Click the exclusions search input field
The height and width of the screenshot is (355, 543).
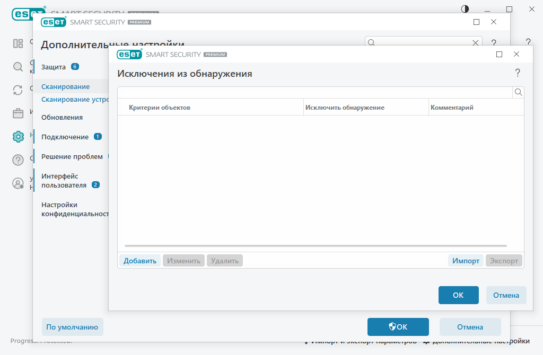(x=315, y=92)
